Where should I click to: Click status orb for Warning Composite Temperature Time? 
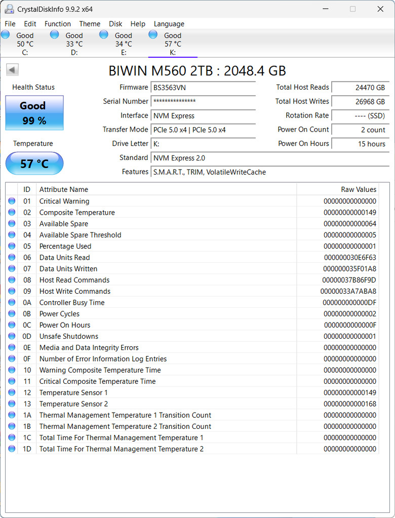tap(12, 370)
